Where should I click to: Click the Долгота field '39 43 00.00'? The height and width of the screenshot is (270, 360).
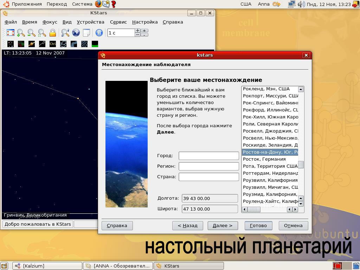210,198
